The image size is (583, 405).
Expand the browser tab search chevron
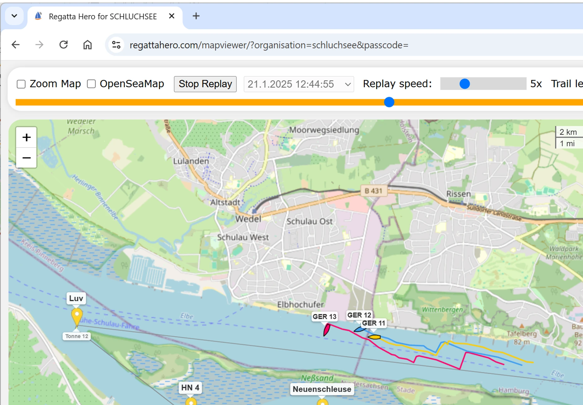point(14,16)
